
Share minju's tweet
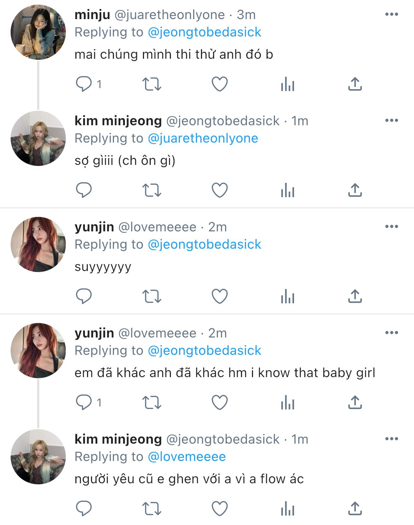click(355, 84)
